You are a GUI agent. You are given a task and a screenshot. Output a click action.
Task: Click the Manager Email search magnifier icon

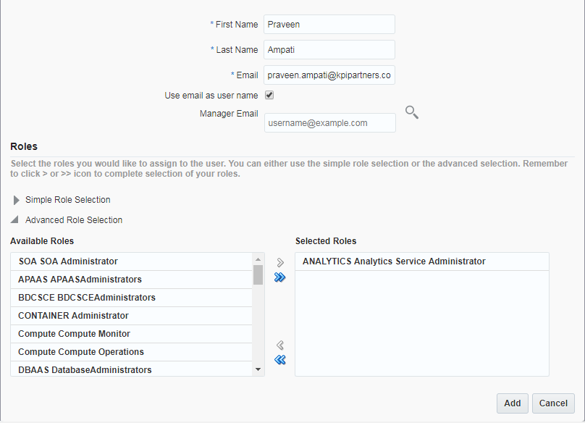pos(411,112)
